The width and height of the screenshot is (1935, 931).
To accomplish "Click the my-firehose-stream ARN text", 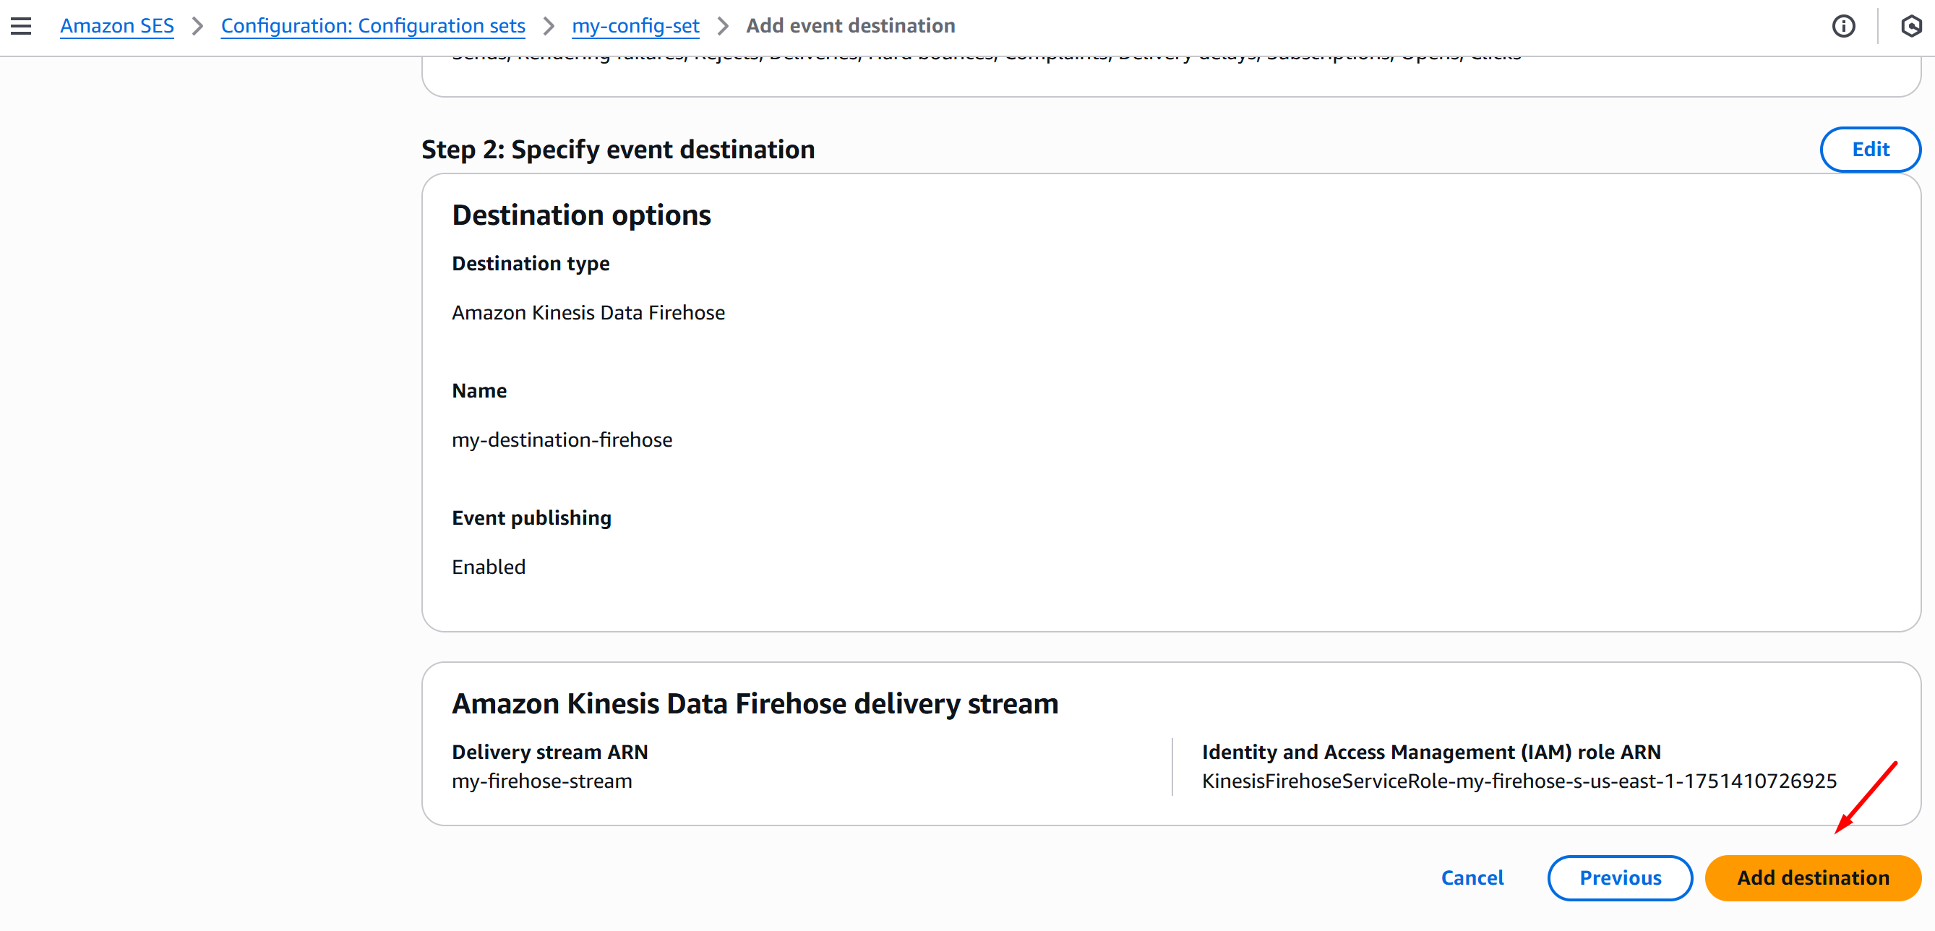I will click(541, 781).
